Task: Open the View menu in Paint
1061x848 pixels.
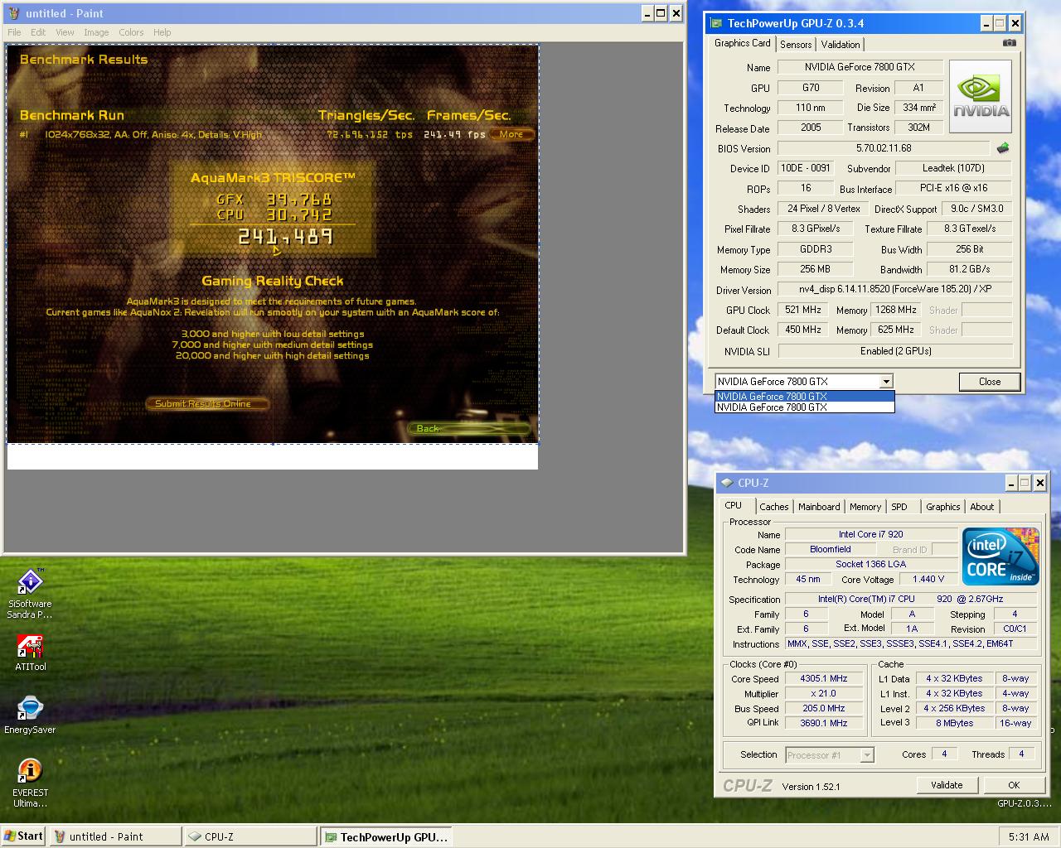Action: point(65,32)
